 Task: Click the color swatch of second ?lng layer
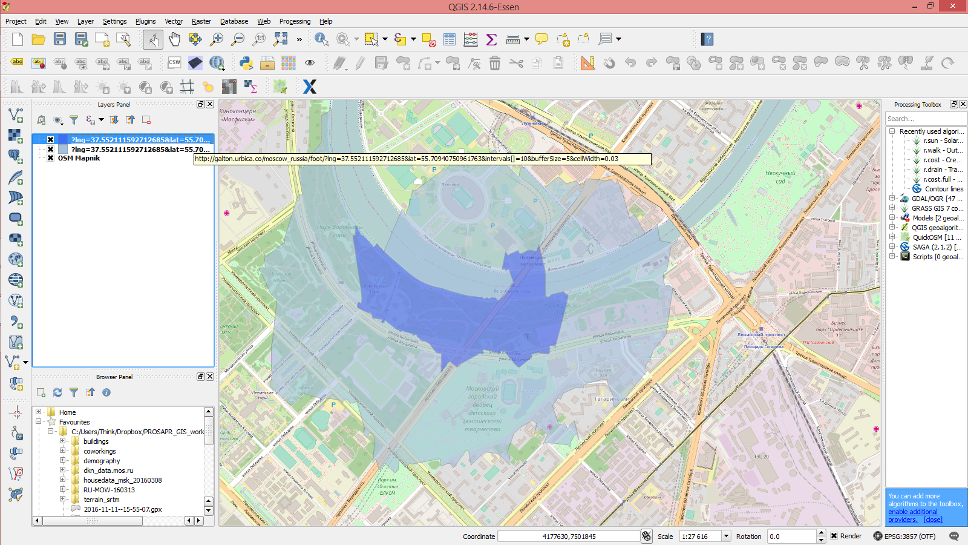[63, 150]
